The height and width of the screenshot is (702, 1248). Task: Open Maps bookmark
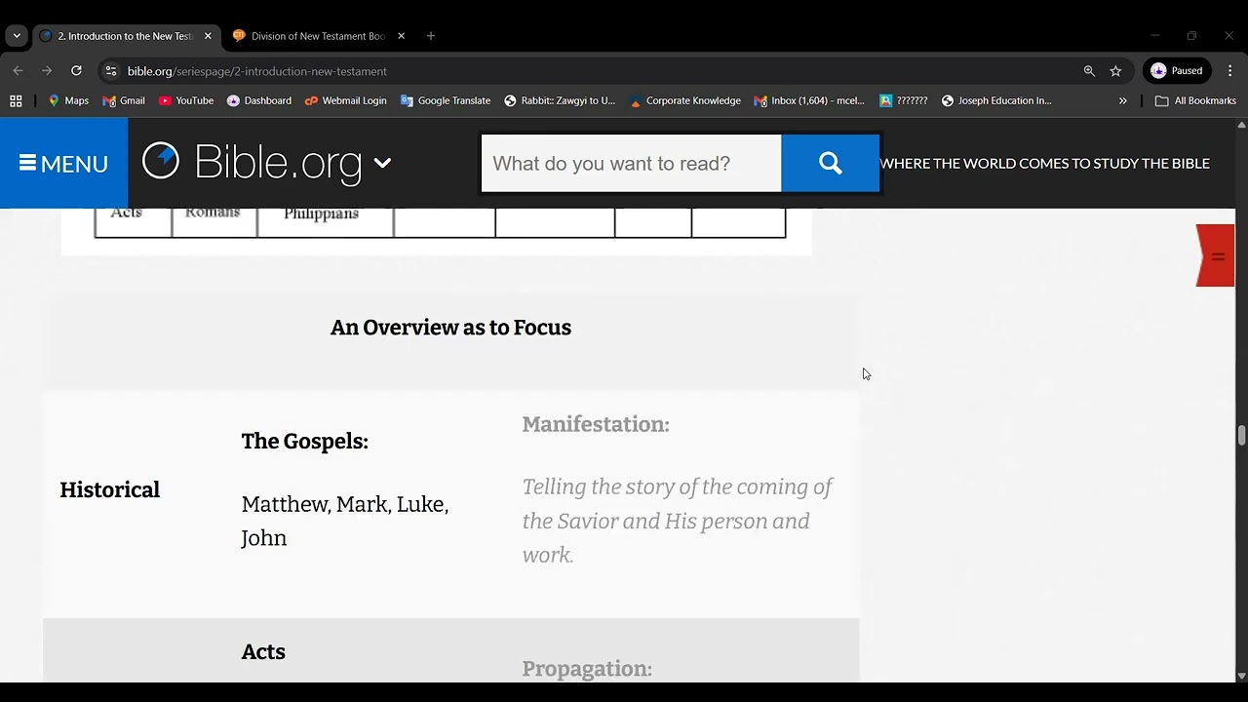coord(68,100)
